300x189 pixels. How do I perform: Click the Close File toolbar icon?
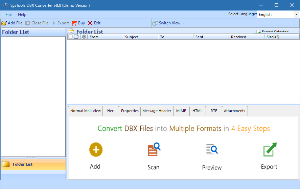[28, 23]
